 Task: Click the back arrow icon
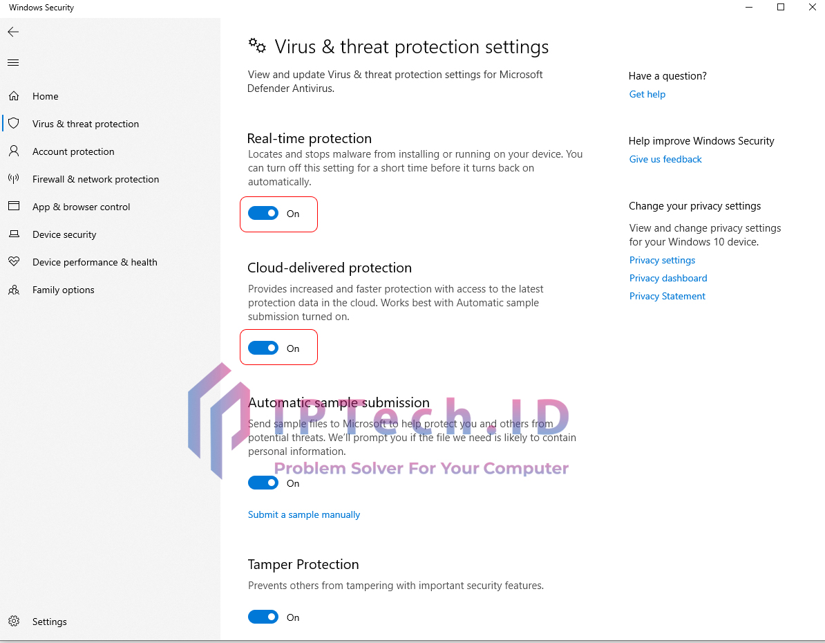click(x=13, y=32)
